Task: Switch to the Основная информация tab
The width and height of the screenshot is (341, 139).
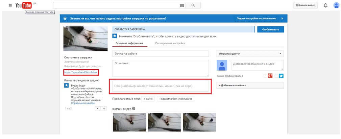Action: pyautogui.click(x=129, y=43)
